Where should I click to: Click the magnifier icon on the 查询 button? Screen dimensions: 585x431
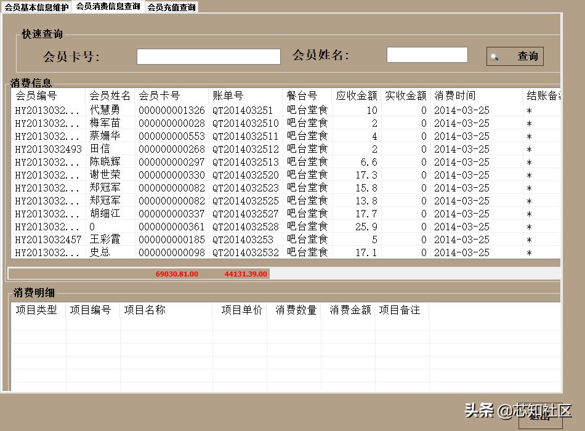(x=494, y=56)
